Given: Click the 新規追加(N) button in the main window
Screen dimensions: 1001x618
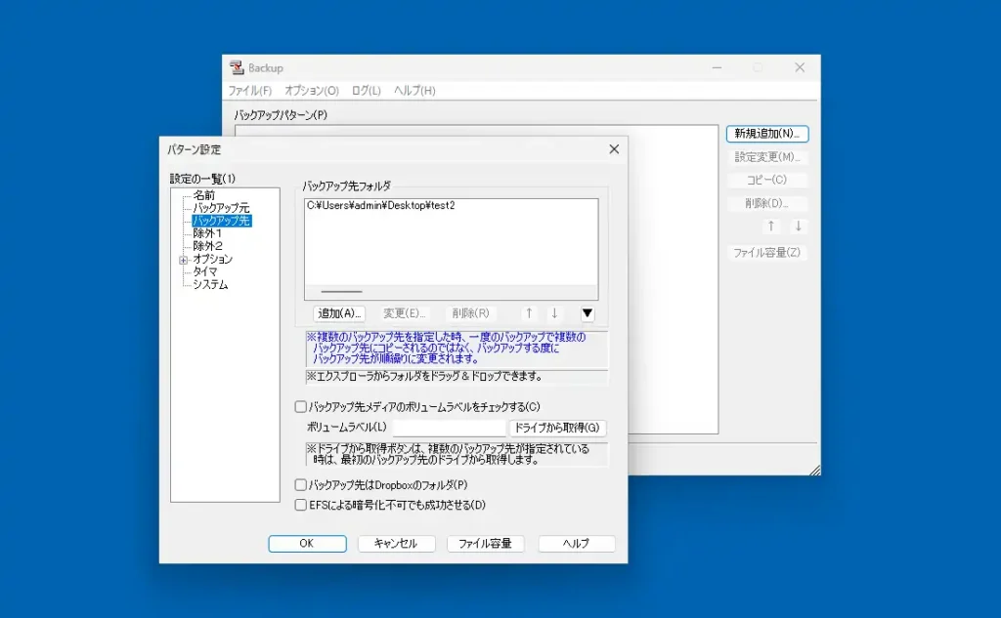Looking at the screenshot, I should 766,134.
